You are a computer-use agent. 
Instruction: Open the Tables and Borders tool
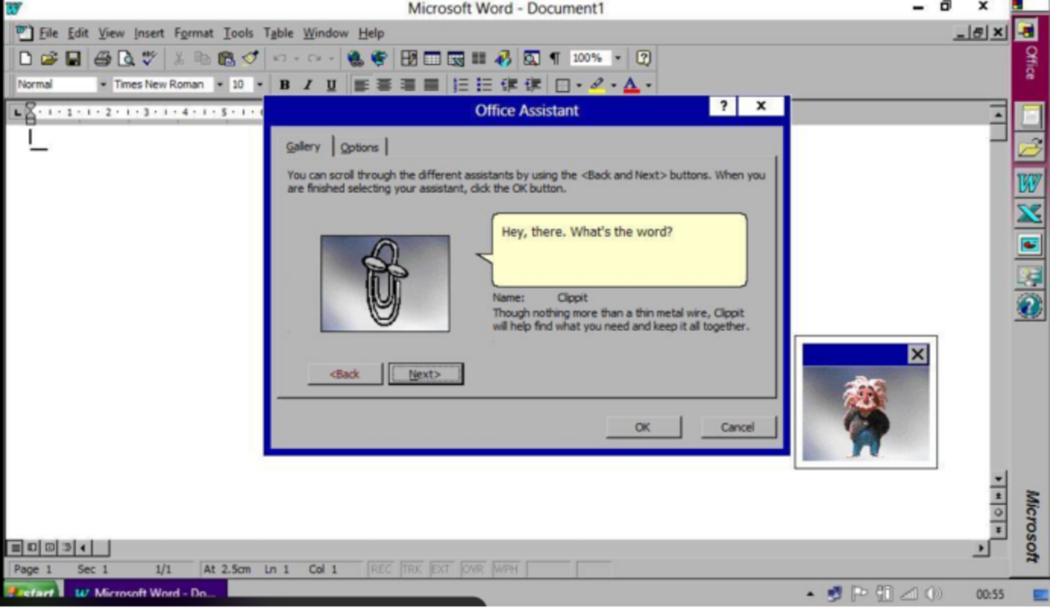click(409, 58)
